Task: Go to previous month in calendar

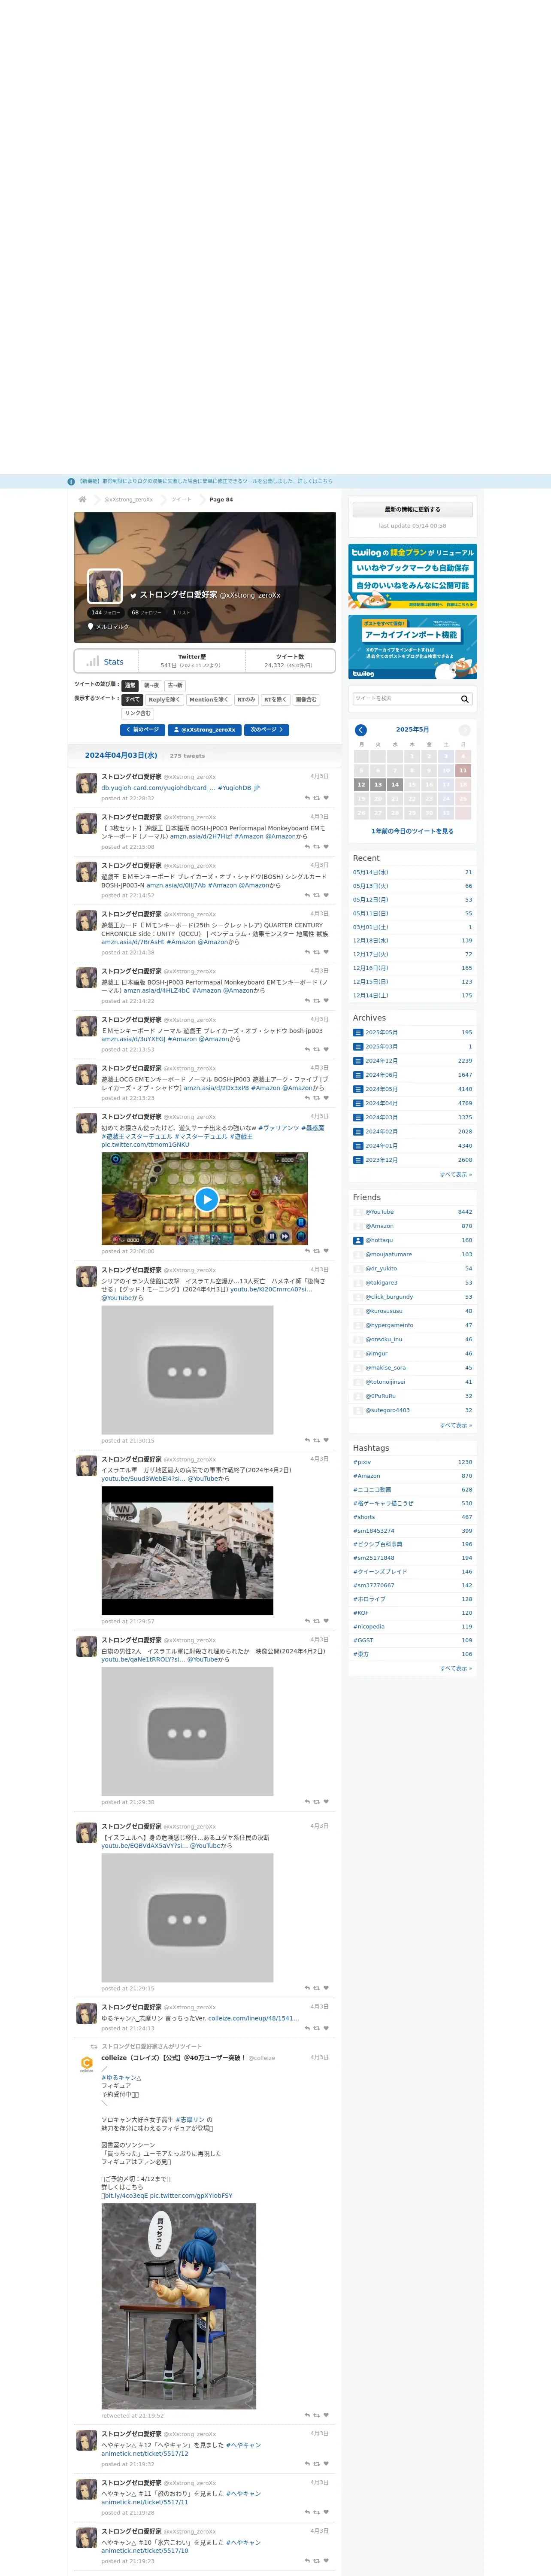Action: 361,730
